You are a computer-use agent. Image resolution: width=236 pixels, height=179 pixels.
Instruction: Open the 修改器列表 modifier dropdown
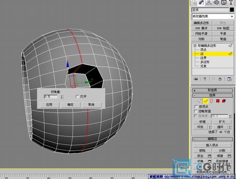213,16
